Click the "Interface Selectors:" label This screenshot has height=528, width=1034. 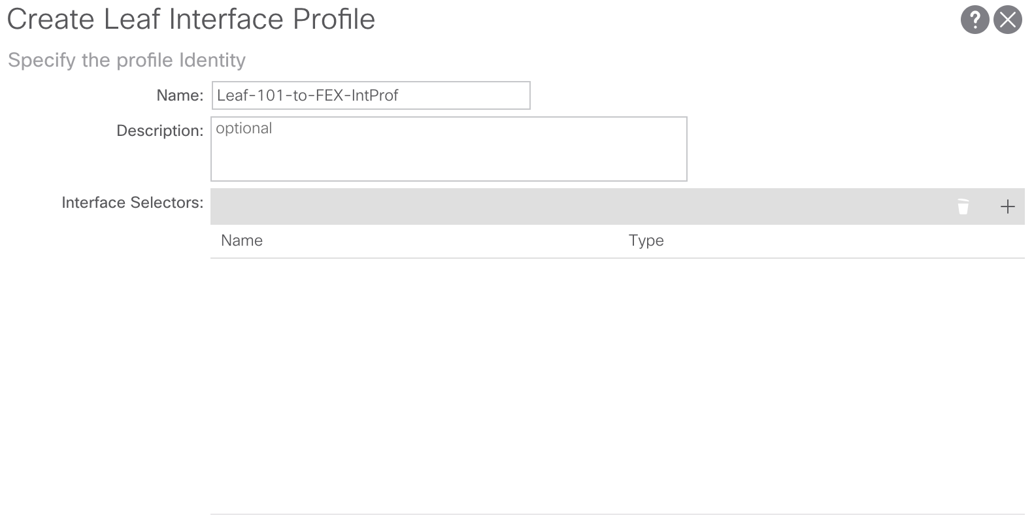pyautogui.click(x=132, y=203)
